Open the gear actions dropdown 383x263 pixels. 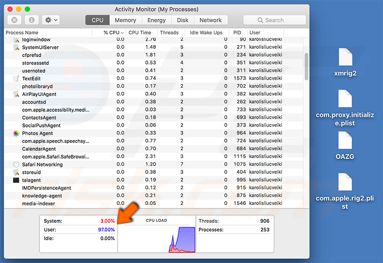pos(51,20)
